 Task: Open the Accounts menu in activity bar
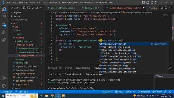4,78
